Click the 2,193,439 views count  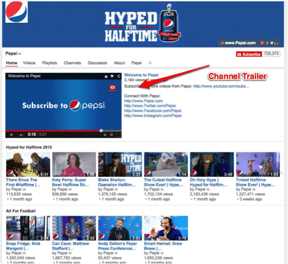pyautogui.click(x=204, y=194)
